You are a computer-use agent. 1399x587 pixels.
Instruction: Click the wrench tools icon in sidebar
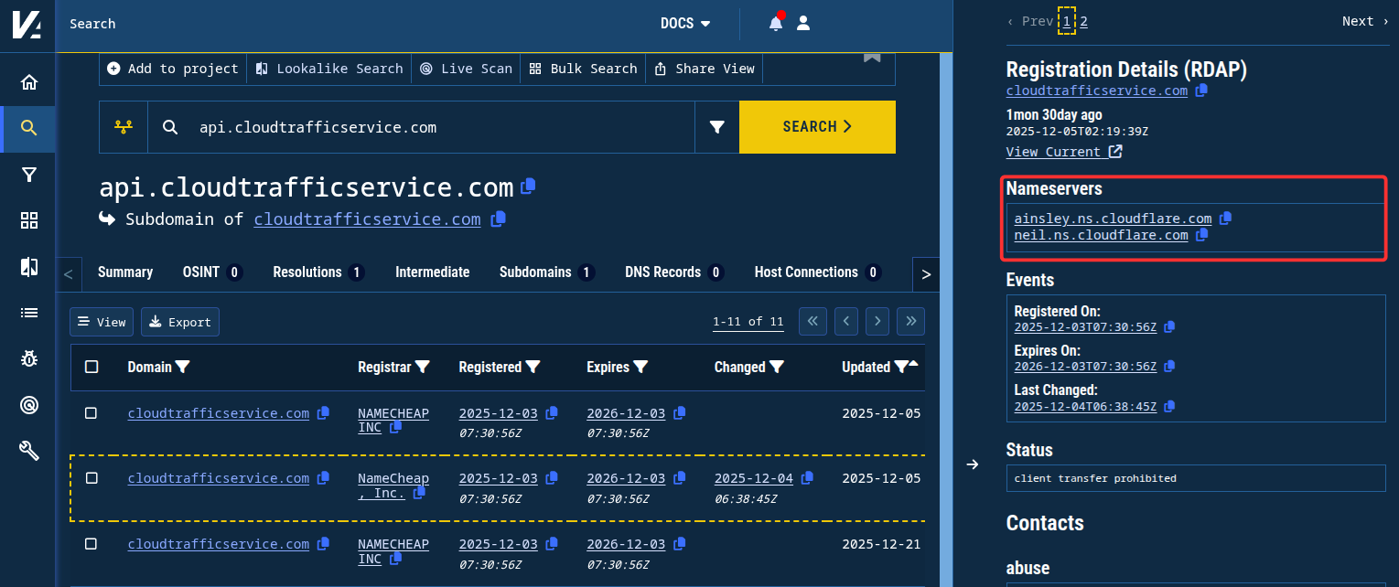tap(29, 450)
